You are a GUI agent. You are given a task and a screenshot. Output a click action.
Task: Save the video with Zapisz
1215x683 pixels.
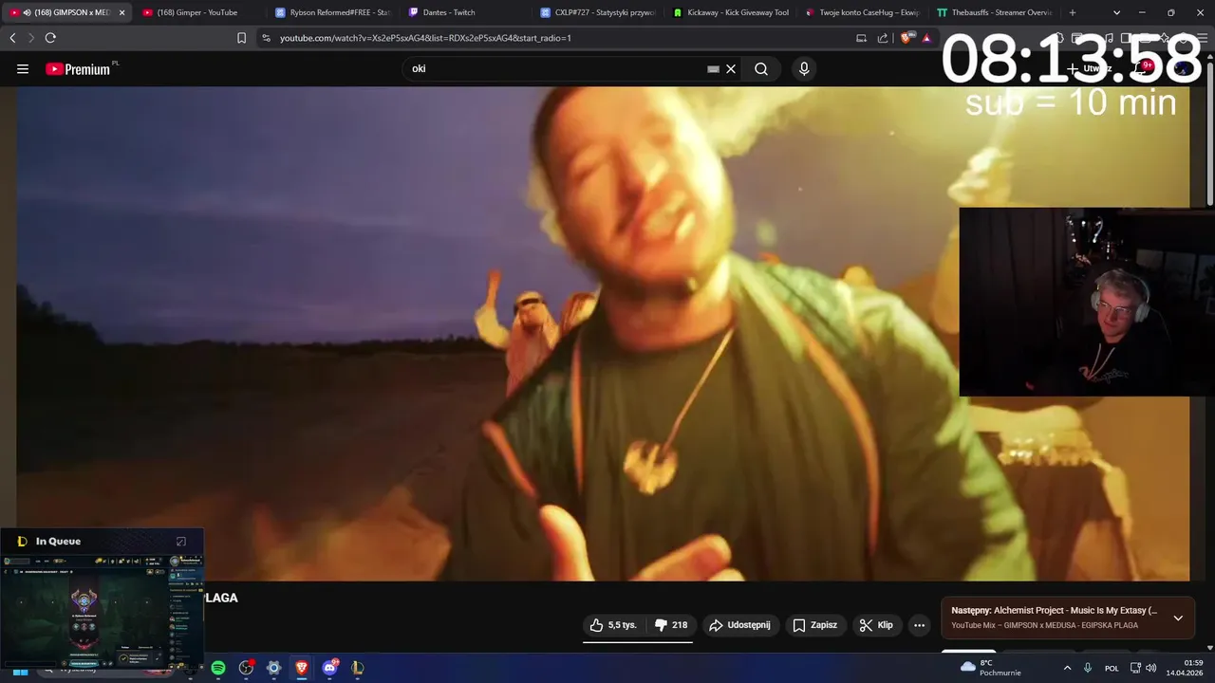pos(815,625)
